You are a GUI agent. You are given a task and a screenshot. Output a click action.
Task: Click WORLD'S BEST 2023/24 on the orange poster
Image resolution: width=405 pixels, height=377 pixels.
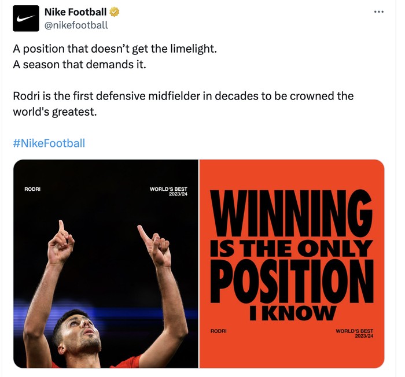click(354, 333)
